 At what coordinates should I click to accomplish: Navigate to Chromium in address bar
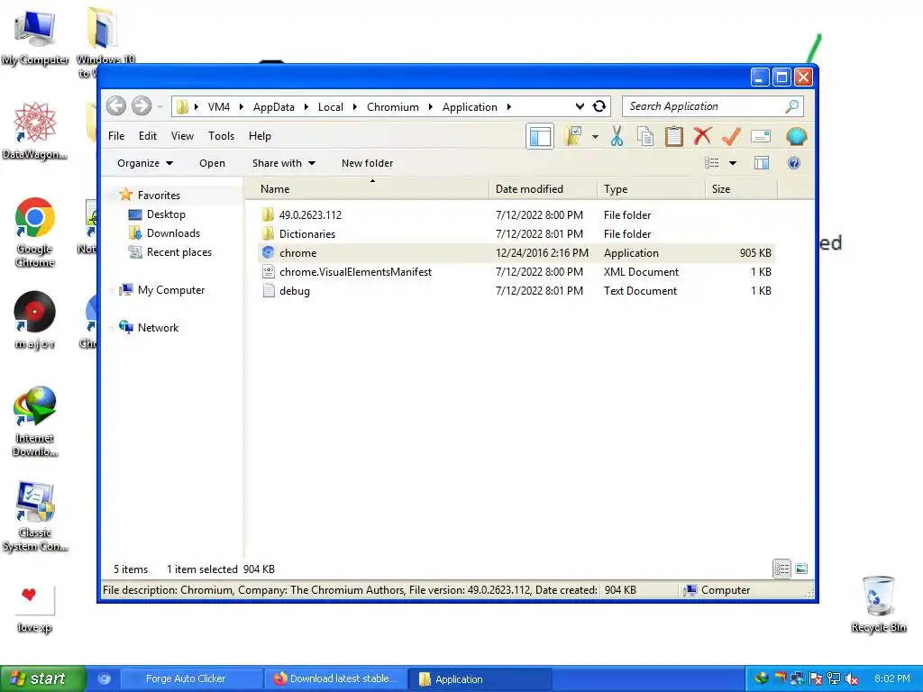pyautogui.click(x=393, y=107)
